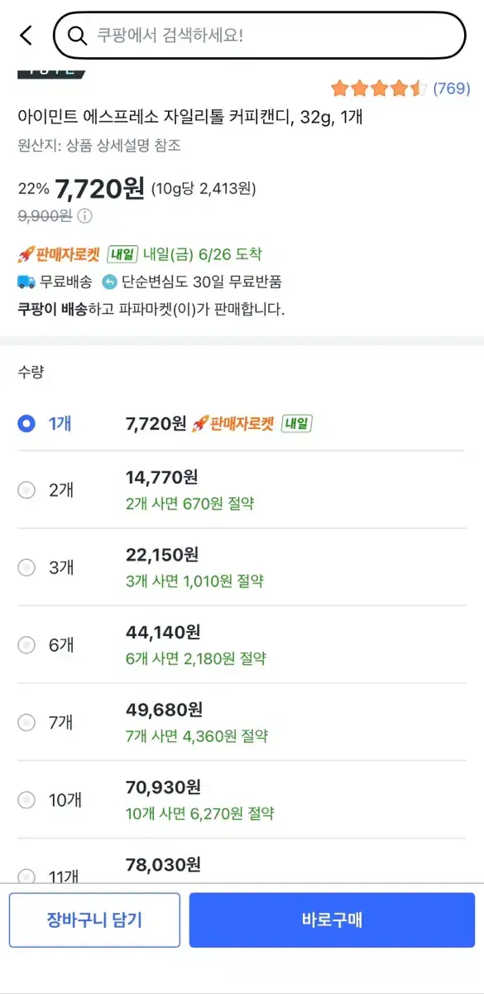Open the (769) reviews count link
484x994 pixels.
pos(452,88)
